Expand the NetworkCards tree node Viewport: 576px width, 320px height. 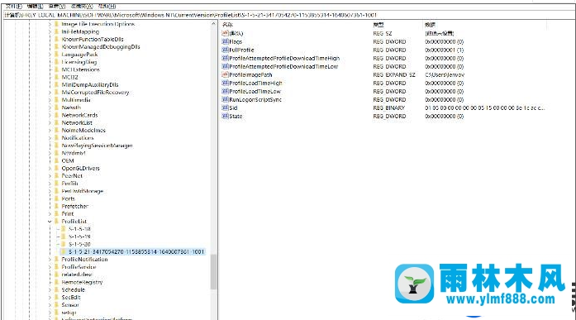click(50, 115)
